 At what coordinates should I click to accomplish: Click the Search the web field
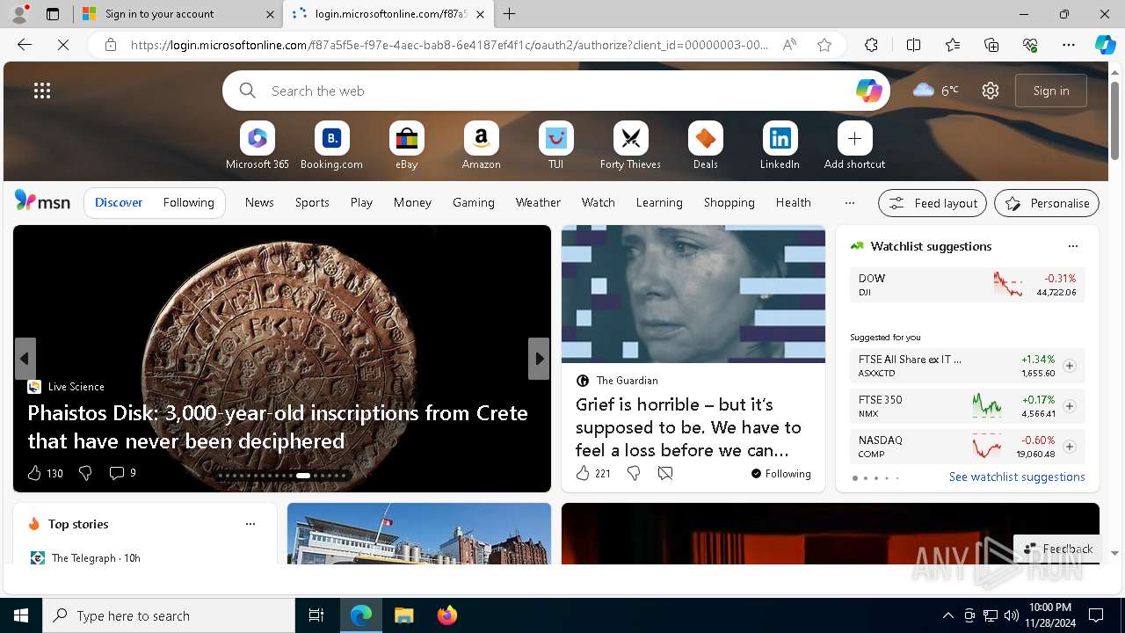point(556,91)
